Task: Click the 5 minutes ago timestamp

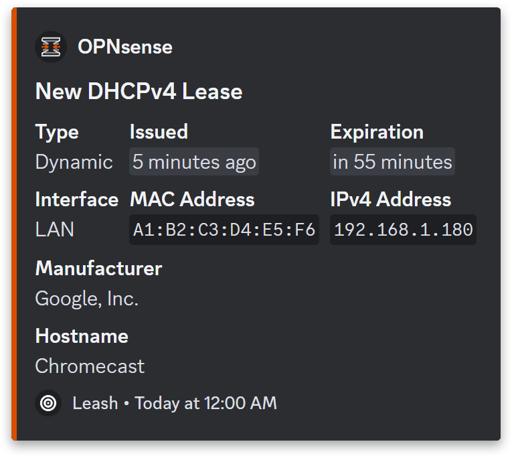Action: coord(194,161)
